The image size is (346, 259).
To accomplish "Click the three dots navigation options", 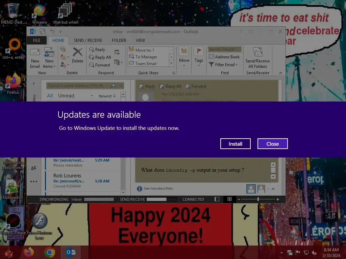I will 34,181.
